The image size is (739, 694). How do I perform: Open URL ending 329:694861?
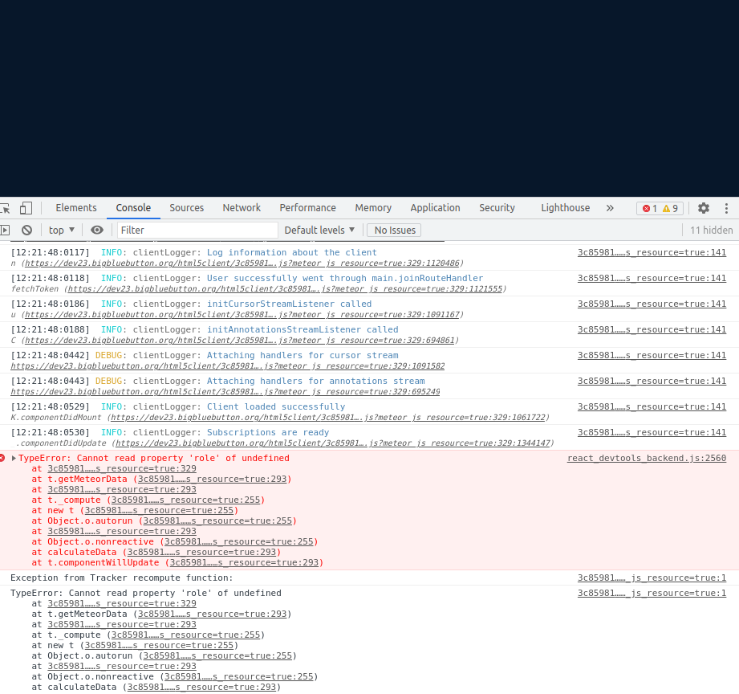click(240, 340)
